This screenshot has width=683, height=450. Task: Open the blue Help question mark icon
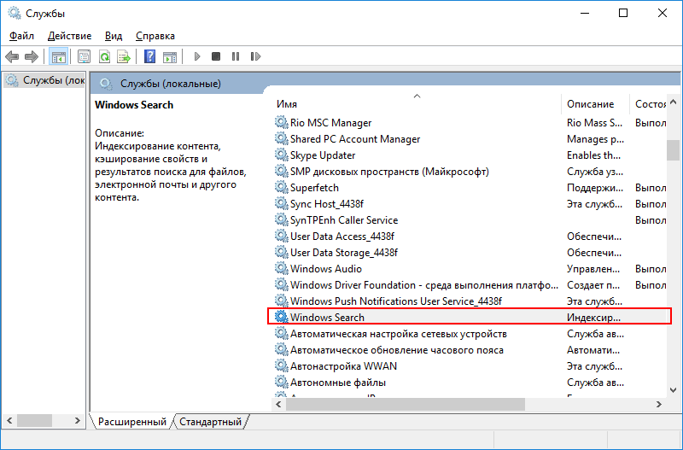[149, 56]
